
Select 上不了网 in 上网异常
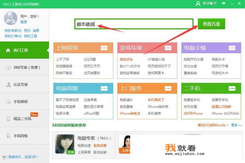coord(62,59)
